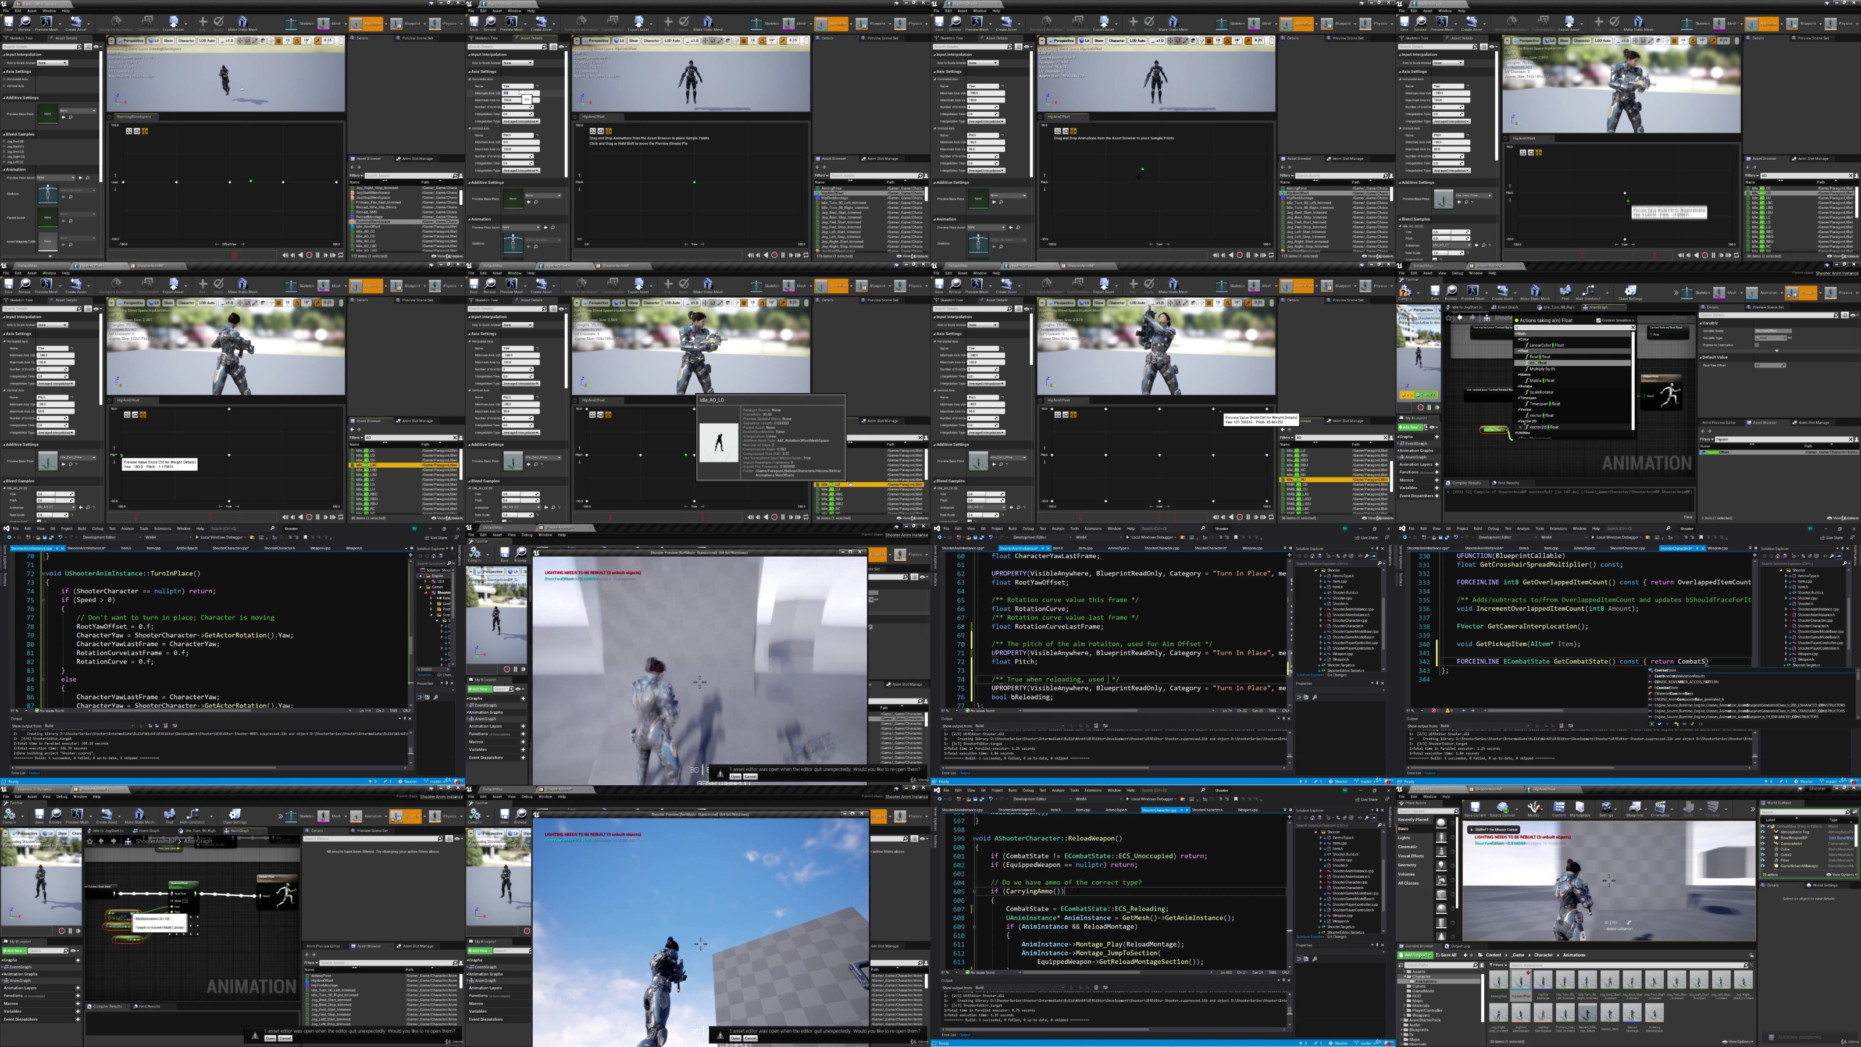Viewport: 1861px width, 1047px height.
Task: Click the record button under the RunningBlendspace graph
Action: click(309, 255)
